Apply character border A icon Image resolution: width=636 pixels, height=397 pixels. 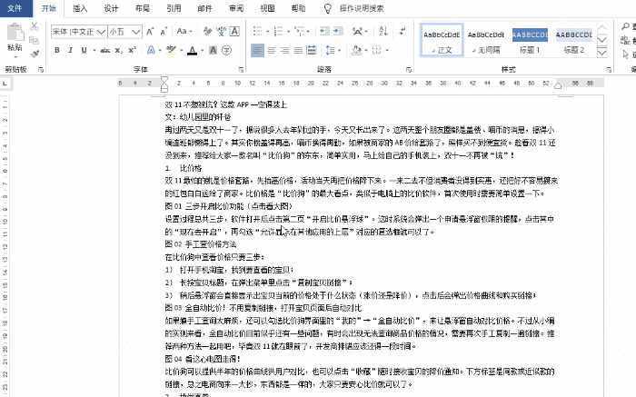point(234,31)
